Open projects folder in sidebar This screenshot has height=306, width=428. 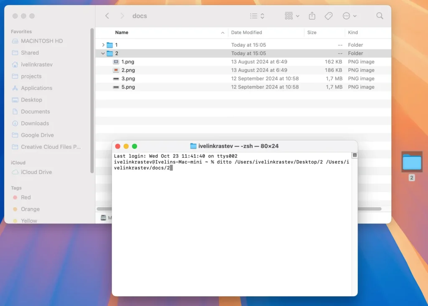coord(31,76)
